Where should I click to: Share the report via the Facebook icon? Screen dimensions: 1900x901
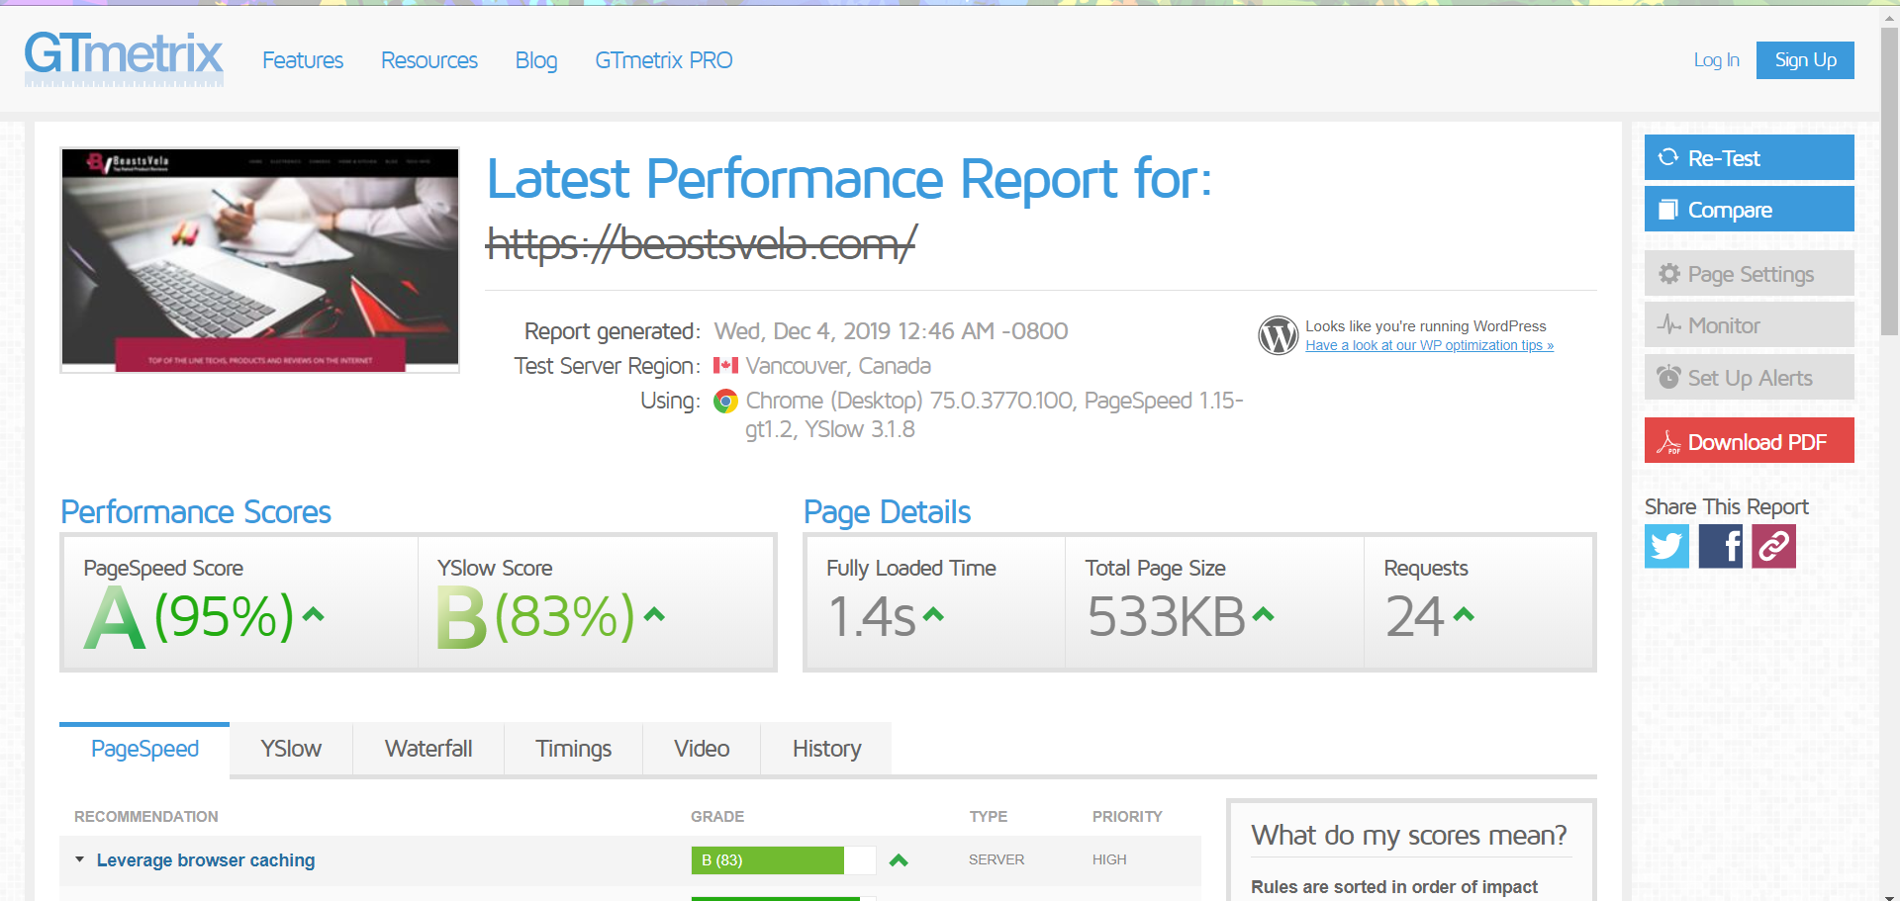click(x=1720, y=546)
